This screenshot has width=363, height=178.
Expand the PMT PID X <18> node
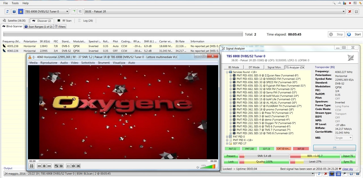(x=227, y=140)
